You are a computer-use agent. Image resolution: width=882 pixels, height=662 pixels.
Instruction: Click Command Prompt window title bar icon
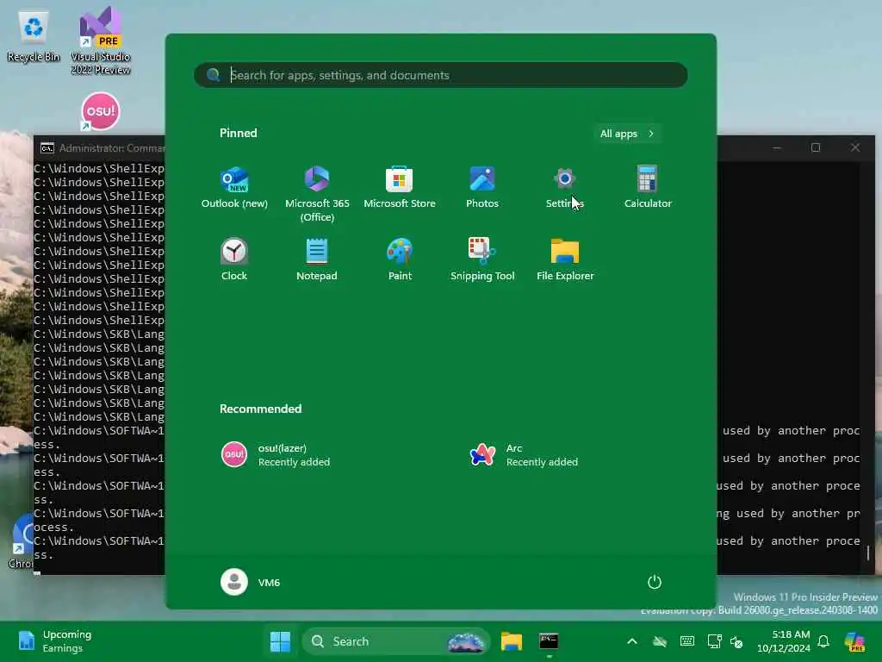[47, 148]
